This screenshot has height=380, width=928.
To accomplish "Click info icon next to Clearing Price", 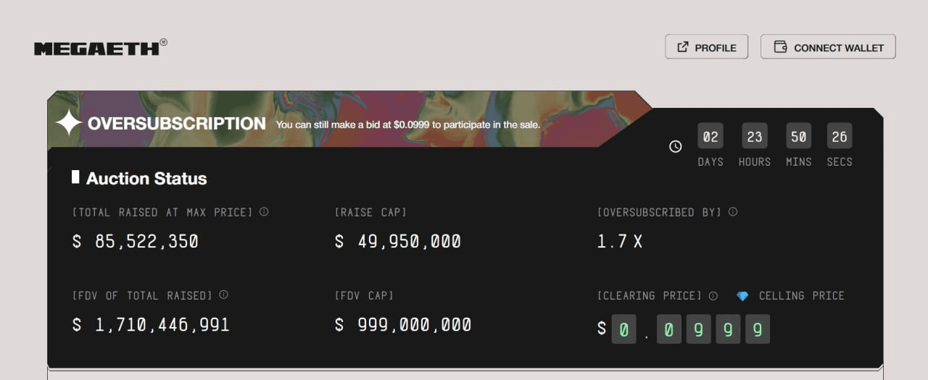I will coord(713,295).
